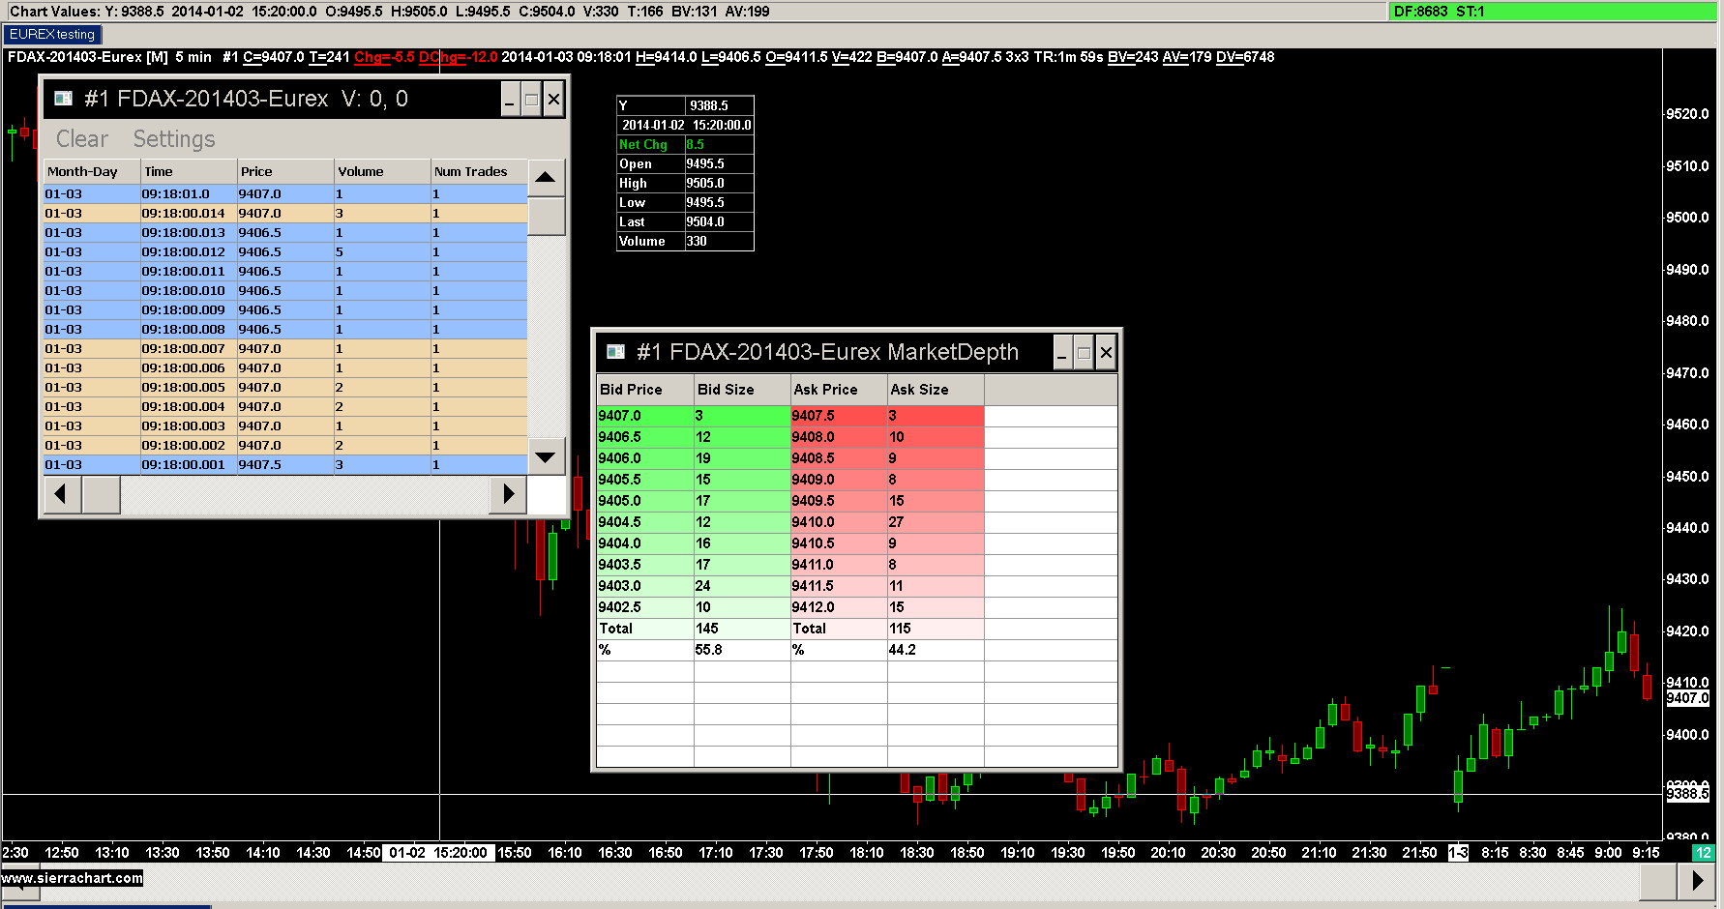1724x909 pixels.
Task: Select the 09:18:00.014 trade row
Action: click(285, 214)
